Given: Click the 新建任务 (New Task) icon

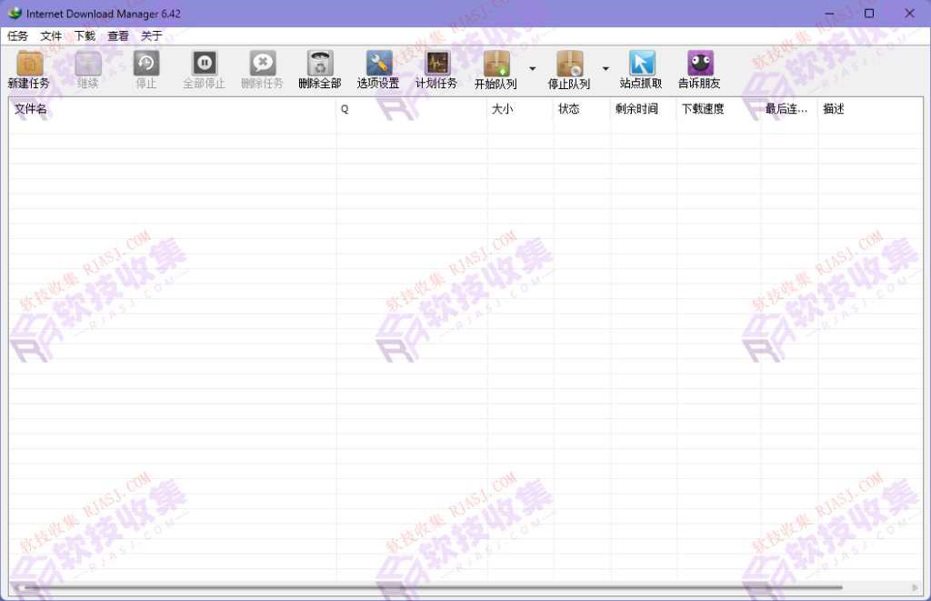Looking at the screenshot, I should coord(28,69).
